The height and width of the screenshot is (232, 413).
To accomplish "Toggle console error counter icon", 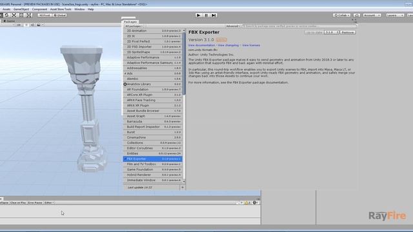I will point(256,202).
